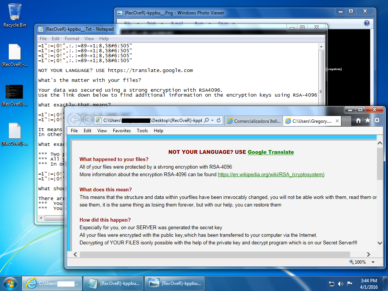Click the Photo Viewer help question icon
The height and width of the screenshot is (291, 388).
click(x=366, y=23)
